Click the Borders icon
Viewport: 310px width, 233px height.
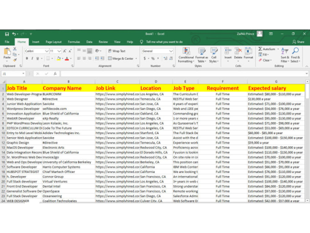(48, 58)
